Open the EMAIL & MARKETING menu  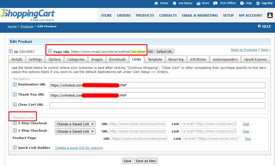click(200, 15)
